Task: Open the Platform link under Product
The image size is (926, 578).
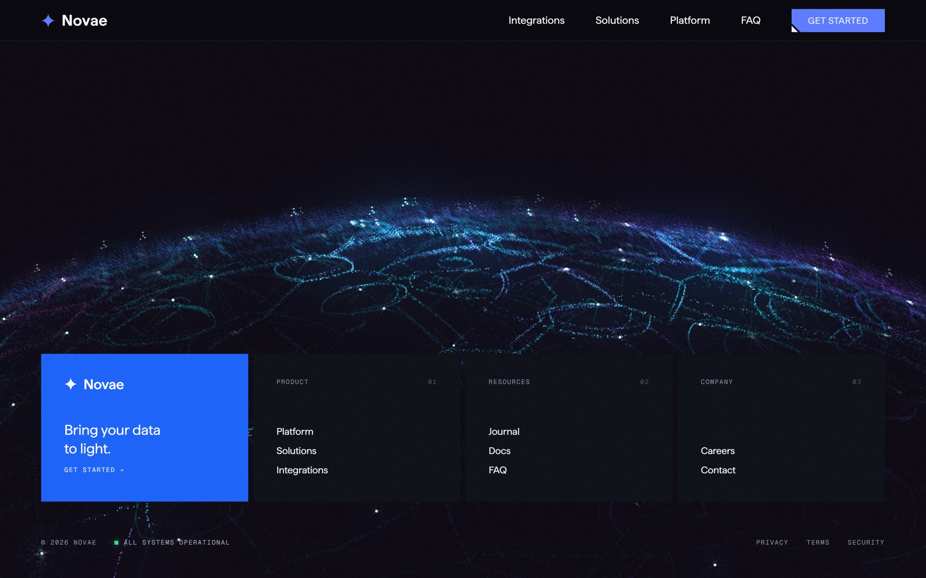Action: tap(294, 431)
